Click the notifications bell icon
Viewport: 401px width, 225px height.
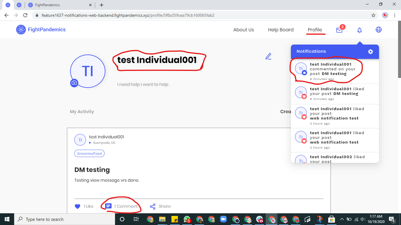(360, 30)
